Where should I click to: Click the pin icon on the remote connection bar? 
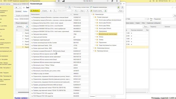coord(59,1)
